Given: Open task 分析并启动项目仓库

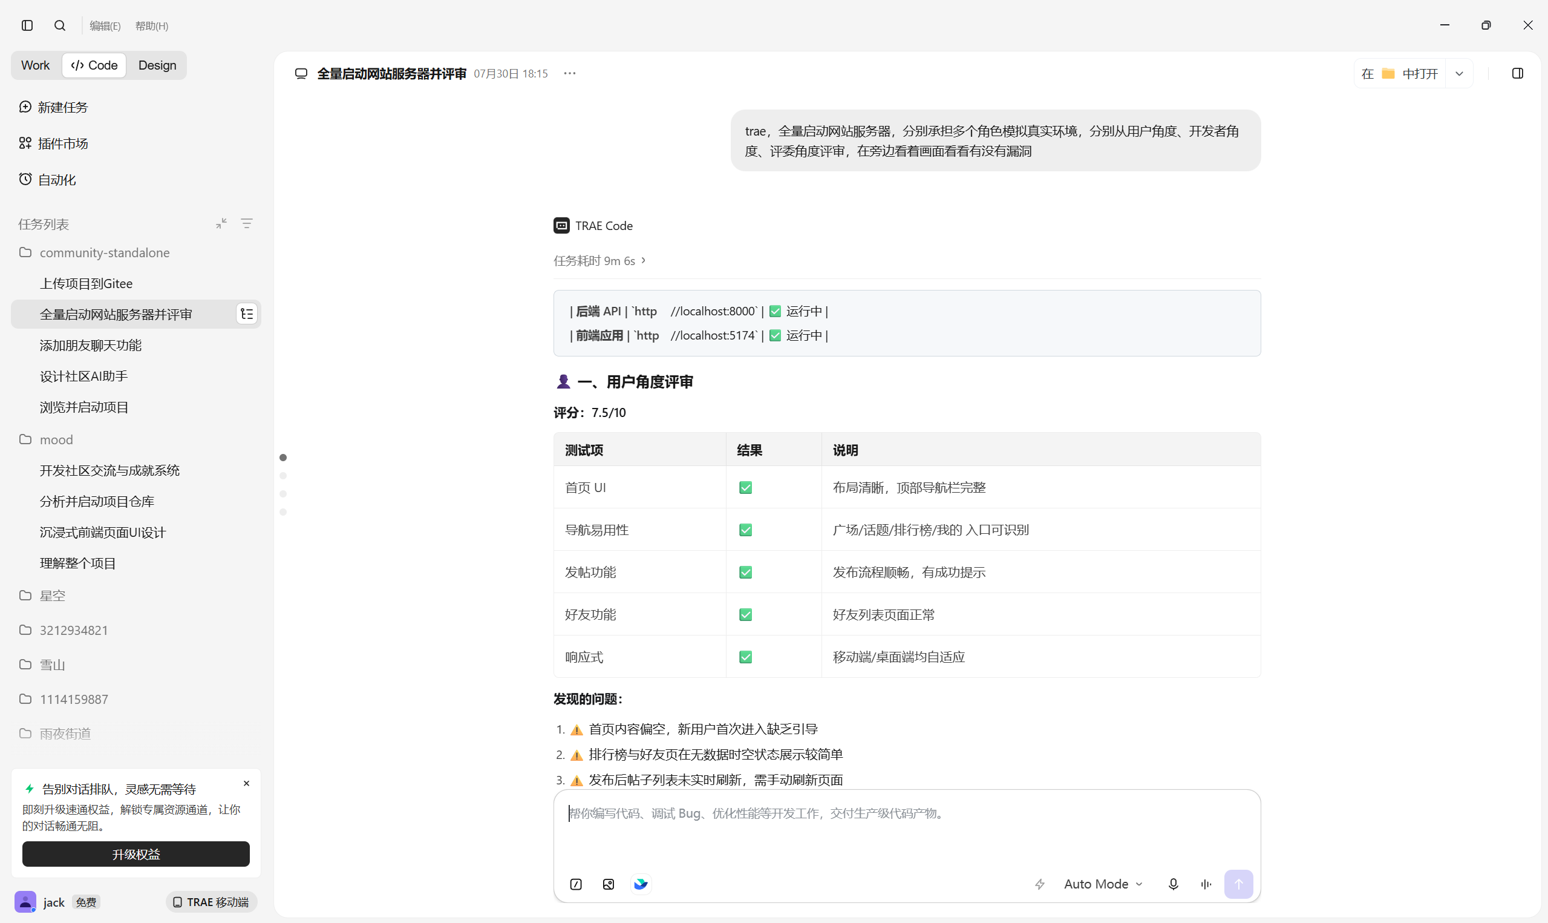Looking at the screenshot, I should click(136, 502).
